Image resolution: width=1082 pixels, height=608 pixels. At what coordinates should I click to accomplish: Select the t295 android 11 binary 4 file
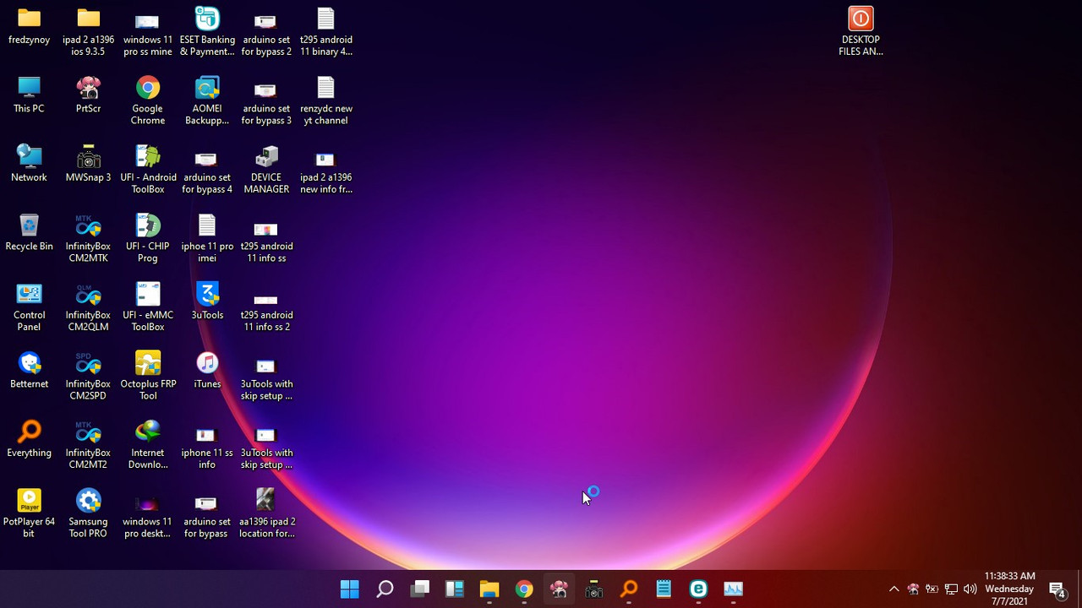click(326, 33)
